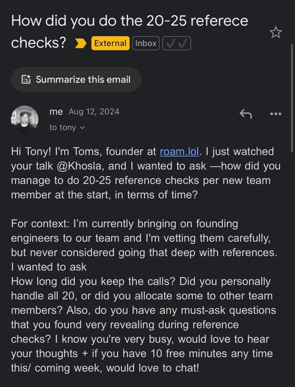This screenshot has width=295, height=387.
Task: Tap the sparkle note icon beside Summarize
Action: (x=26, y=80)
